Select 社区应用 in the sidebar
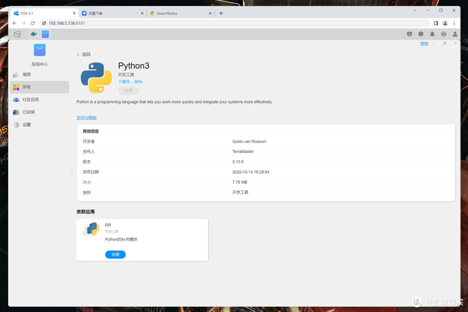The width and height of the screenshot is (468, 312). pos(39,99)
